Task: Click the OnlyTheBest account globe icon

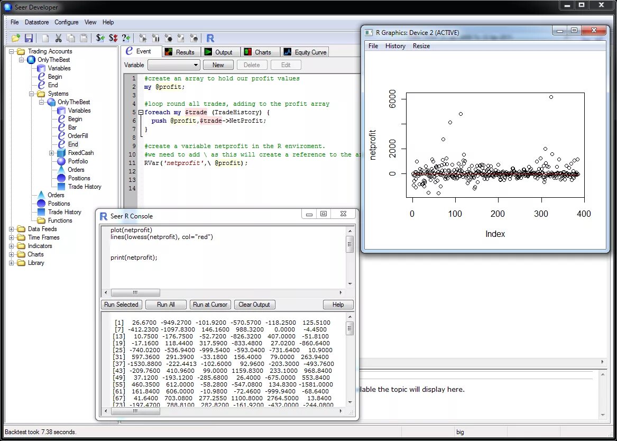Action: 31,60
